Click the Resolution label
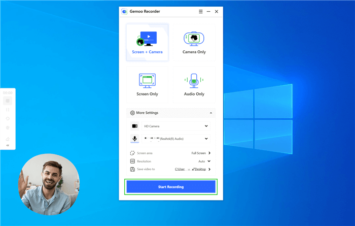This screenshot has height=226, width=355. pyautogui.click(x=144, y=161)
